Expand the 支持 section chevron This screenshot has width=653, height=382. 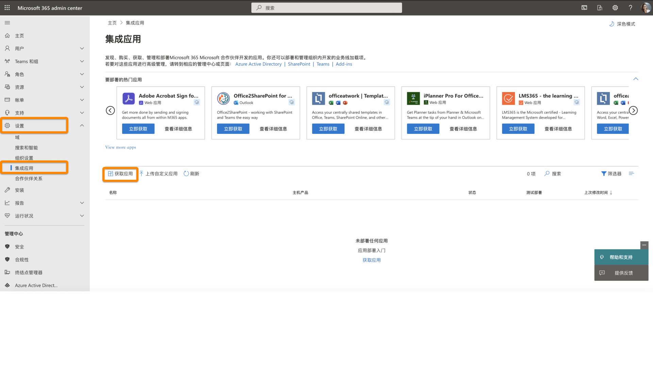tap(82, 113)
